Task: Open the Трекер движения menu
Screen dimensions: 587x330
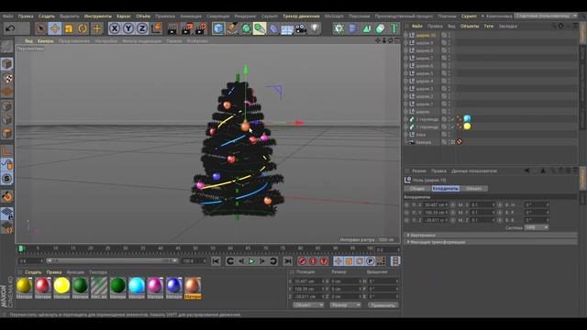Action: tap(302, 16)
